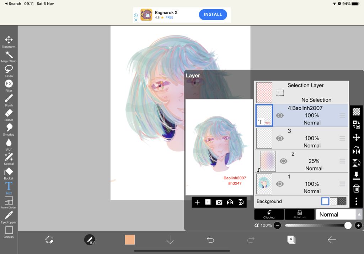Redo the last action
Screen dimensions: 364x254
pos(251,240)
